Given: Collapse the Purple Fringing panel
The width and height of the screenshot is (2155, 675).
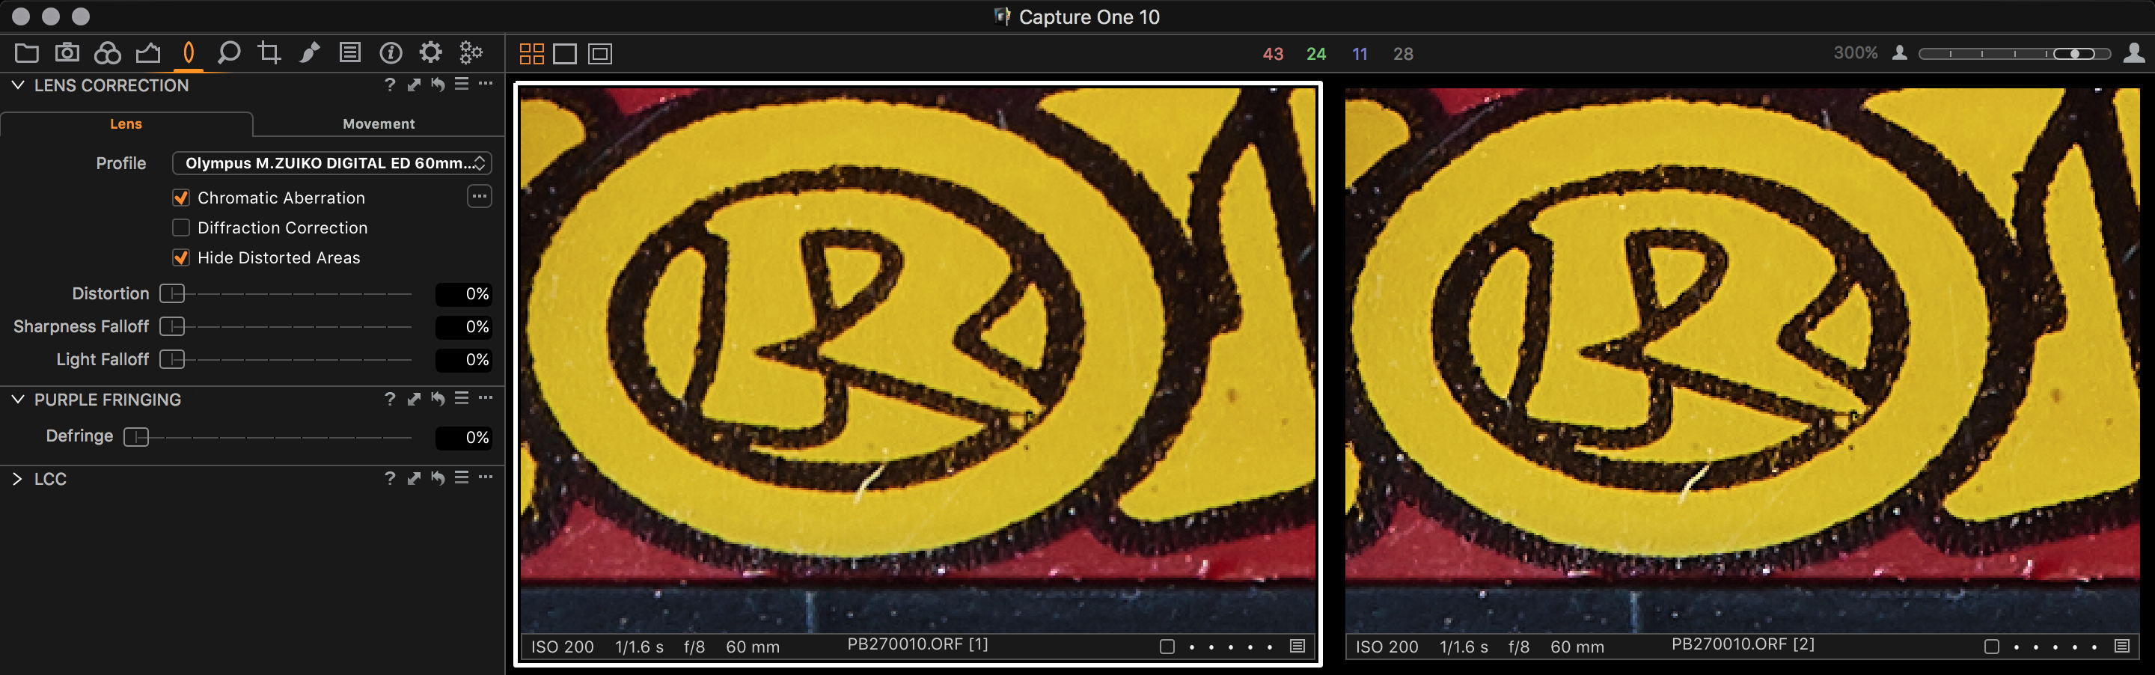Looking at the screenshot, I should pos(17,400).
